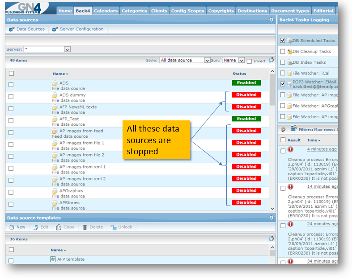Click the templates list scroll up arrow
Screen dimensions: 352x280
(272, 247)
